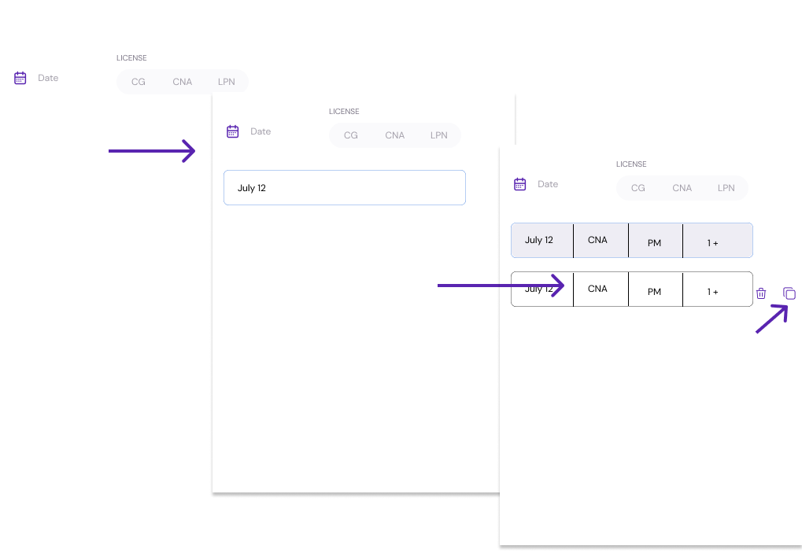The width and height of the screenshot is (802, 553).
Task: Duplicate the shift row using the copy icon
Action: pyautogui.click(x=789, y=293)
